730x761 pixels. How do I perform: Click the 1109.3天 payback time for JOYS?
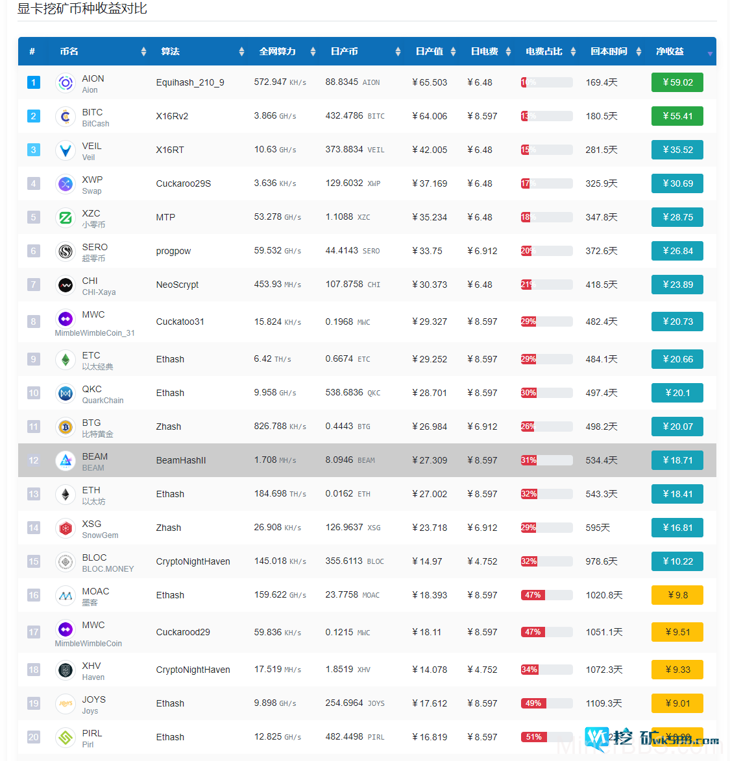coord(603,703)
